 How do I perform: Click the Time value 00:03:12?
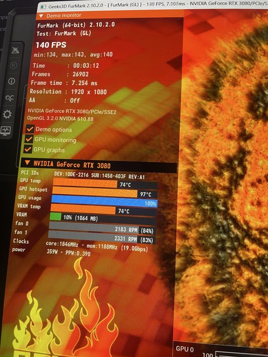[86, 66]
